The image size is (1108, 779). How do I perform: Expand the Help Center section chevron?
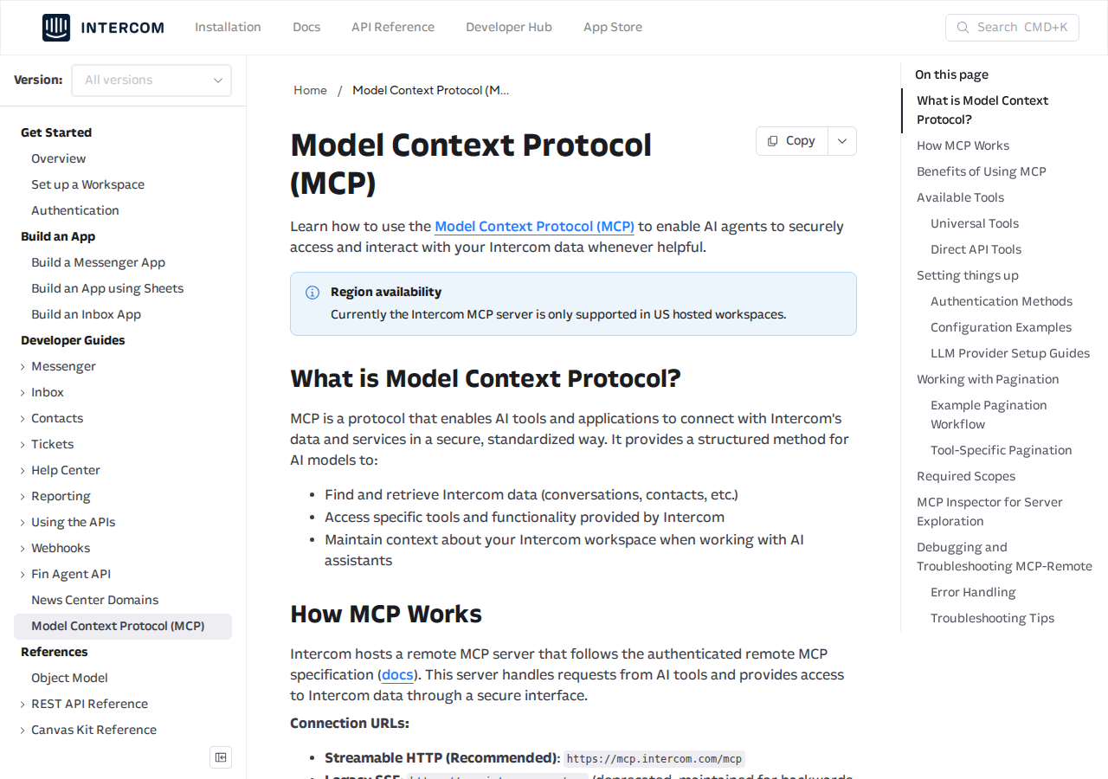pos(23,471)
